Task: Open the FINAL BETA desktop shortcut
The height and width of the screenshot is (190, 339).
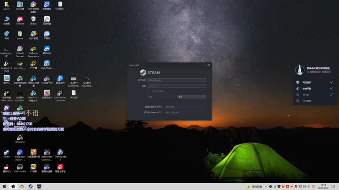Action: pyautogui.click(x=6, y=96)
